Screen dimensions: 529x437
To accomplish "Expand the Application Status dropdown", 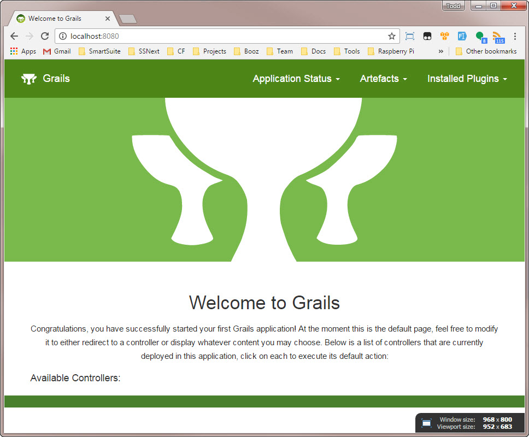I will (296, 79).
